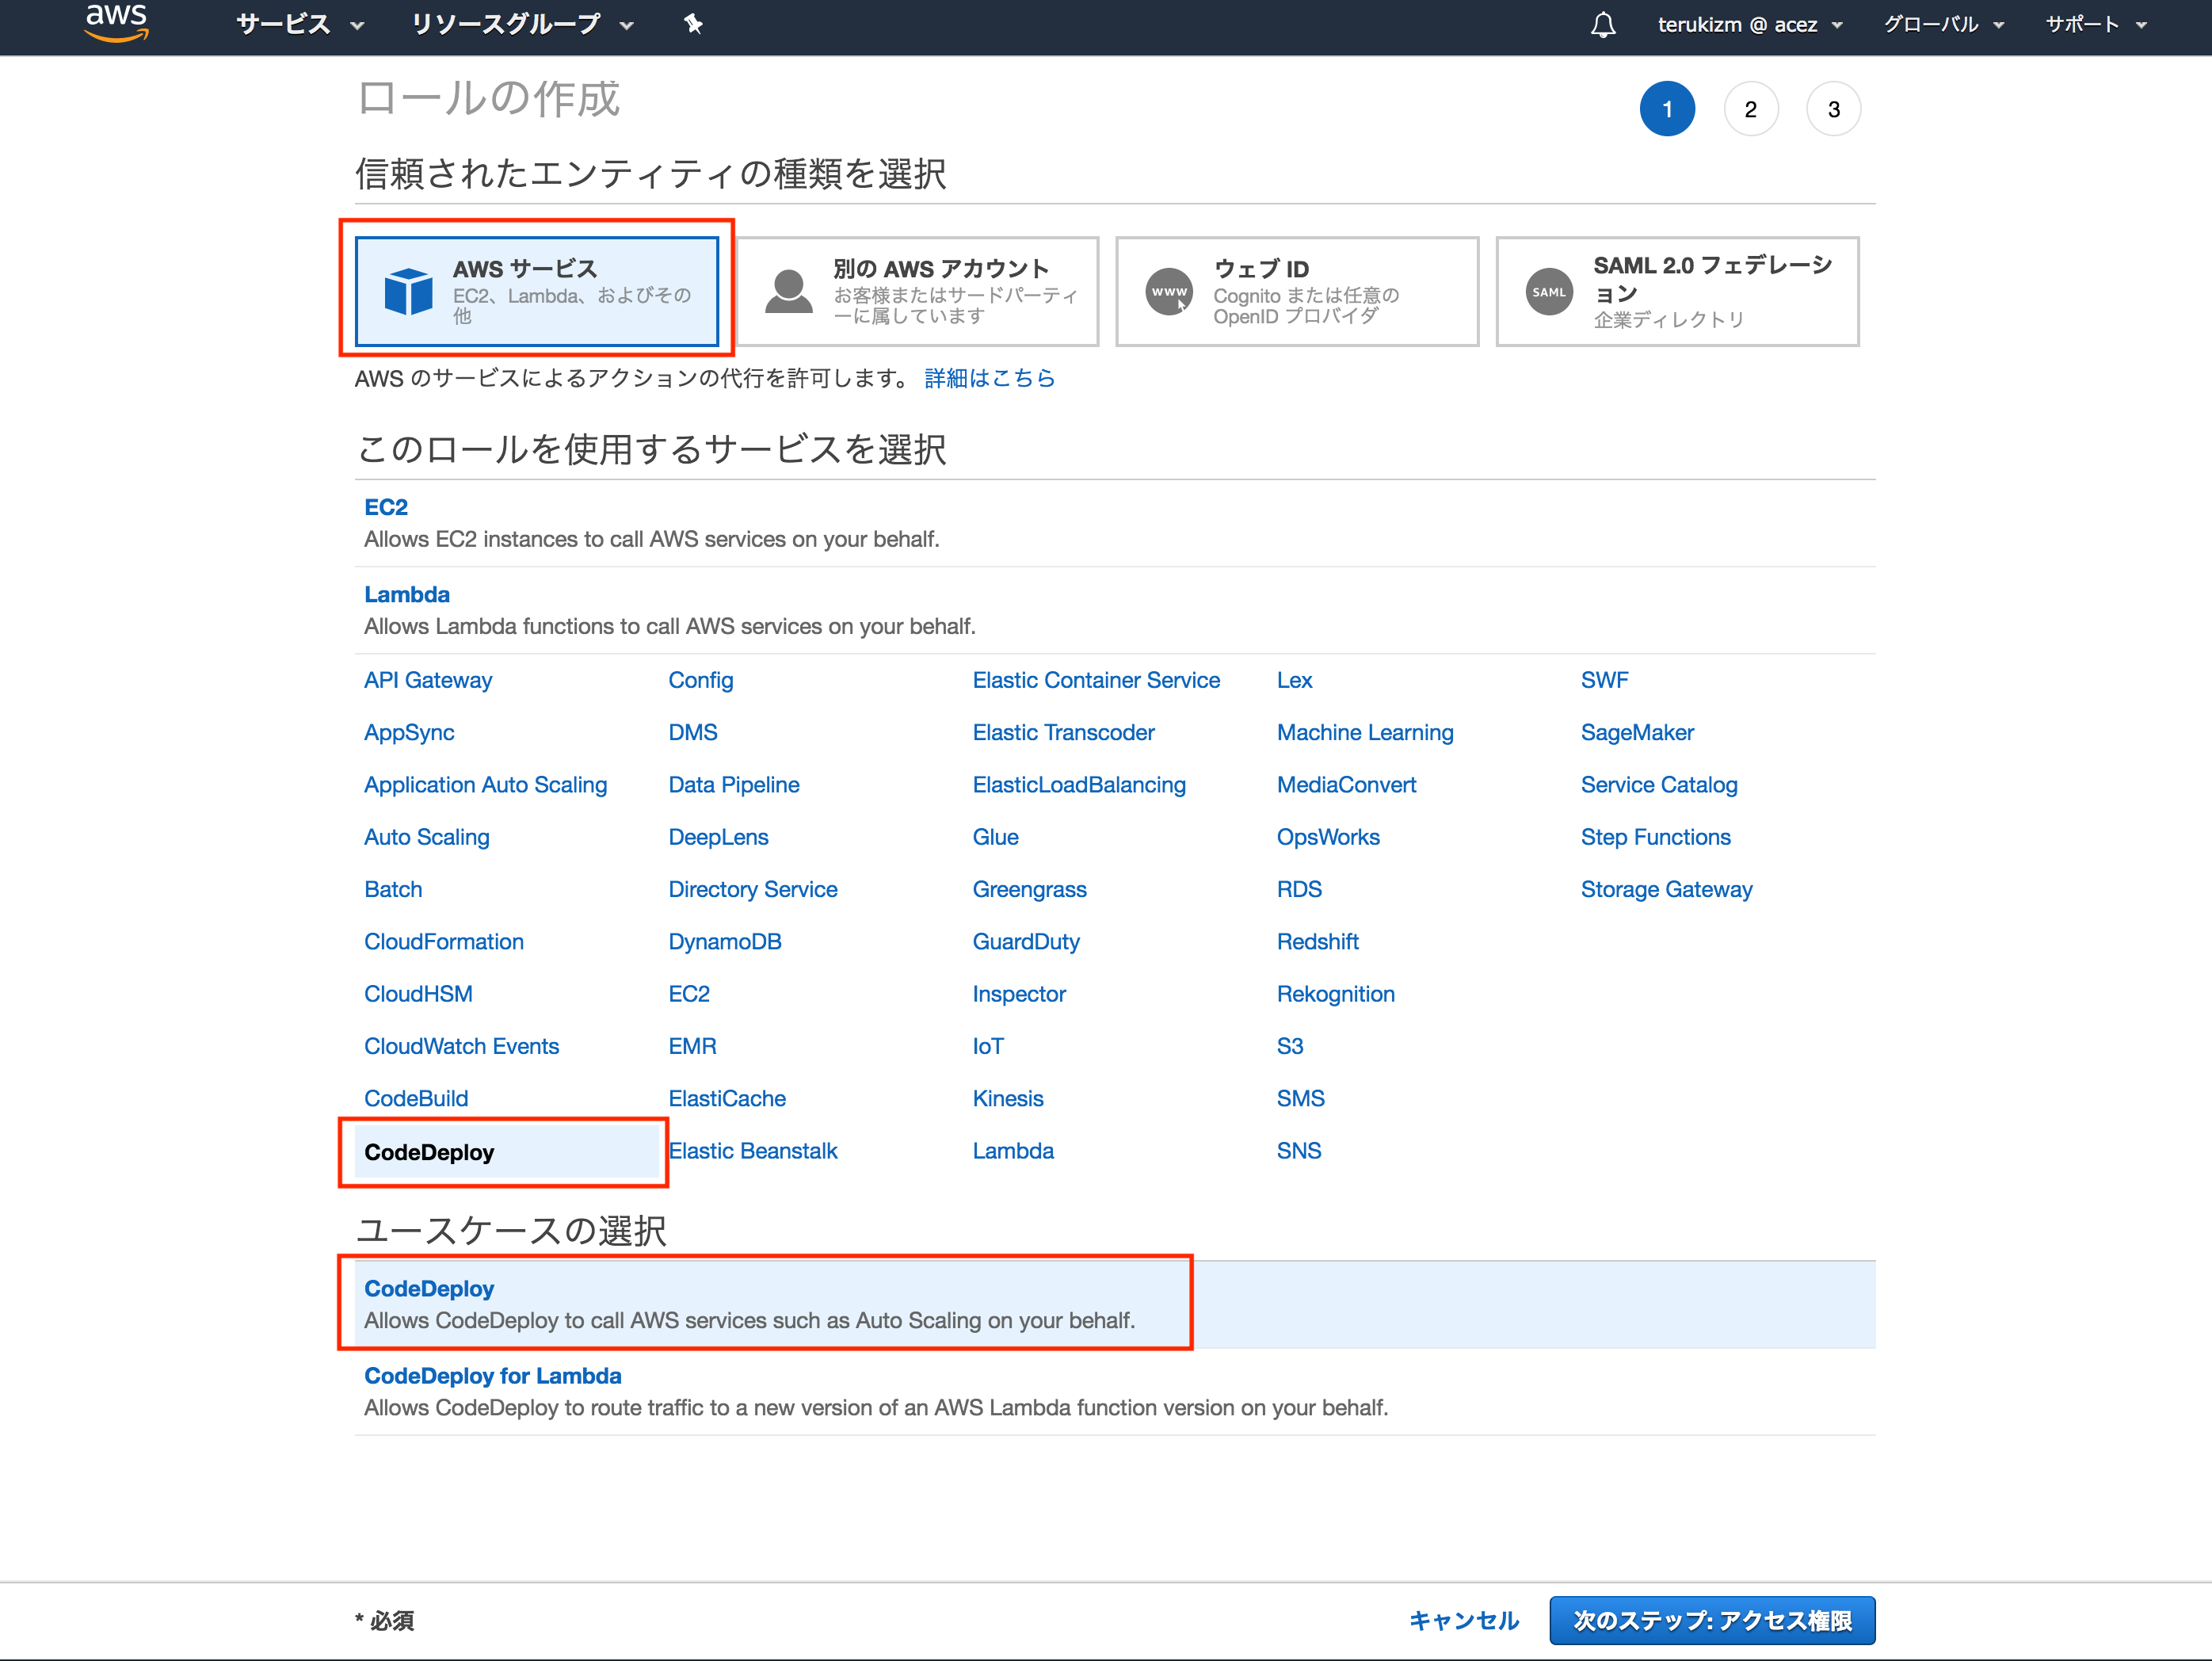
Task: Click the AWS logo in the top left
Action: click(112, 25)
